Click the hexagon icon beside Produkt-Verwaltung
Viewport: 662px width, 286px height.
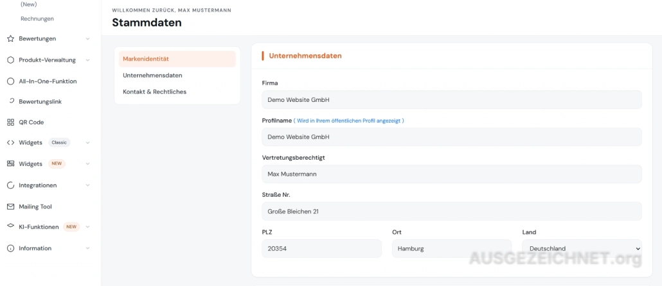10,60
